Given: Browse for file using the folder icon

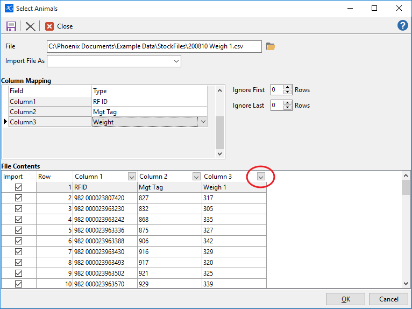Looking at the screenshot, I should [271, 46].
